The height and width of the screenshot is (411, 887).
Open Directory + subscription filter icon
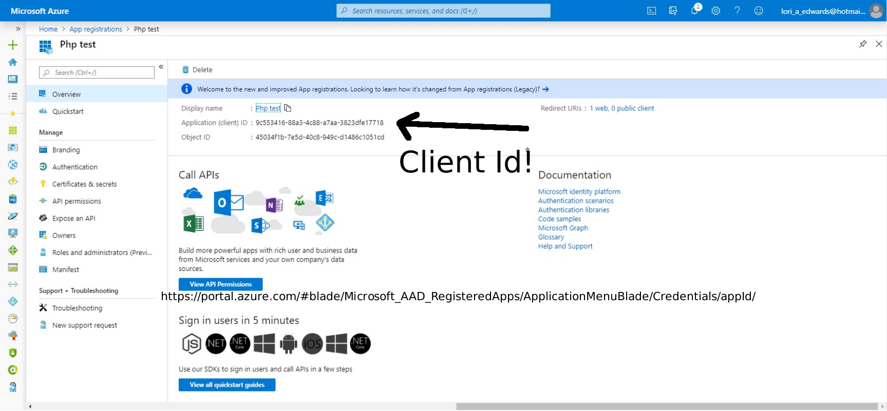673,11
